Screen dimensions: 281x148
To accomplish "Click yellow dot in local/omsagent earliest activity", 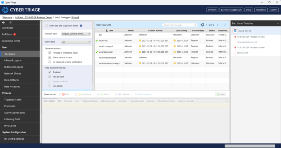I will (140, 46).
